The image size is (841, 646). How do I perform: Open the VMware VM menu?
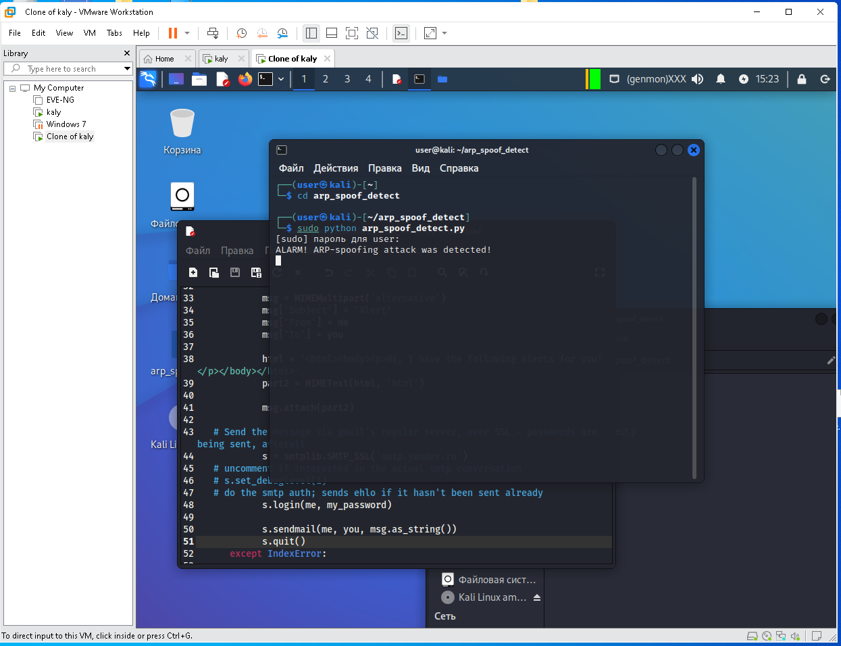click(x=90, y=33)
